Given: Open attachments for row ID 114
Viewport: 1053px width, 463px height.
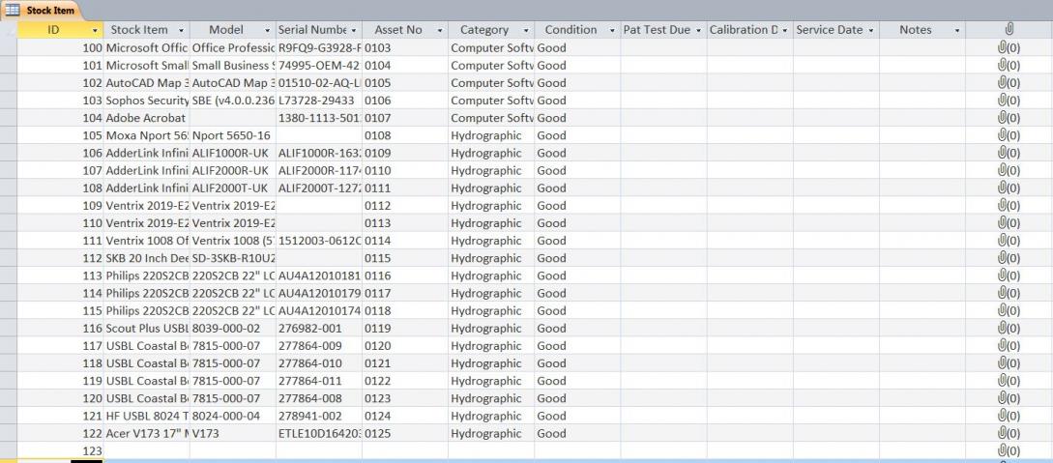Looking at the screenshot, I should click(x=1009, y=293).
